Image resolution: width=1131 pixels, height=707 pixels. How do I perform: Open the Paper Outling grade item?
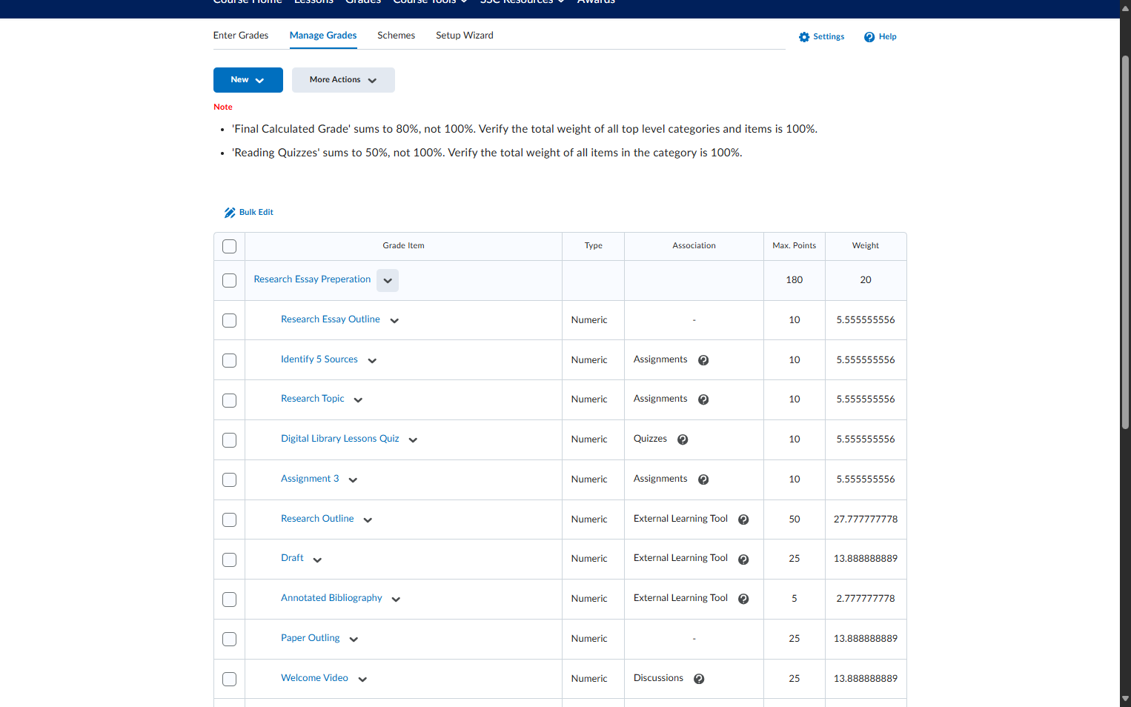point(311,638)
